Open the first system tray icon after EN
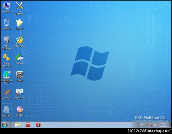 click(147, 125)
